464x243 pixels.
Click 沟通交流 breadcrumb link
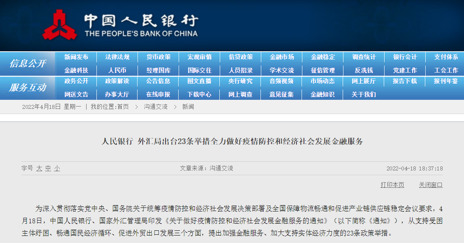coord(156,107)
